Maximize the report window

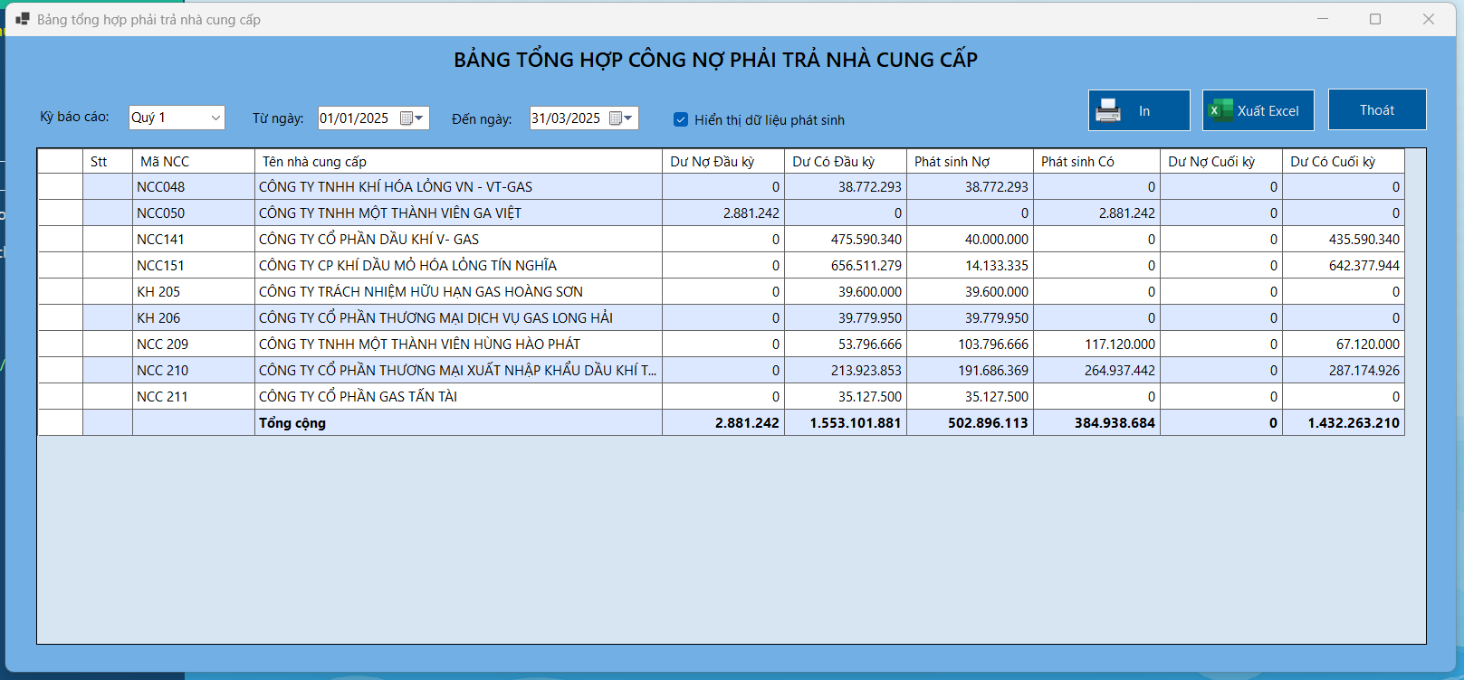click(1374, 19)
